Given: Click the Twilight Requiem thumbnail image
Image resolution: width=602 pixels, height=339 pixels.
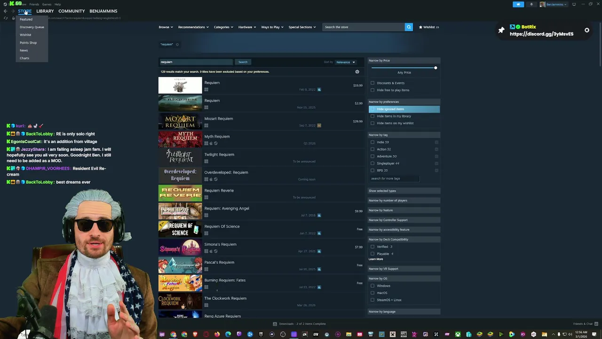Looking at the screenshot, I should 180,157.
